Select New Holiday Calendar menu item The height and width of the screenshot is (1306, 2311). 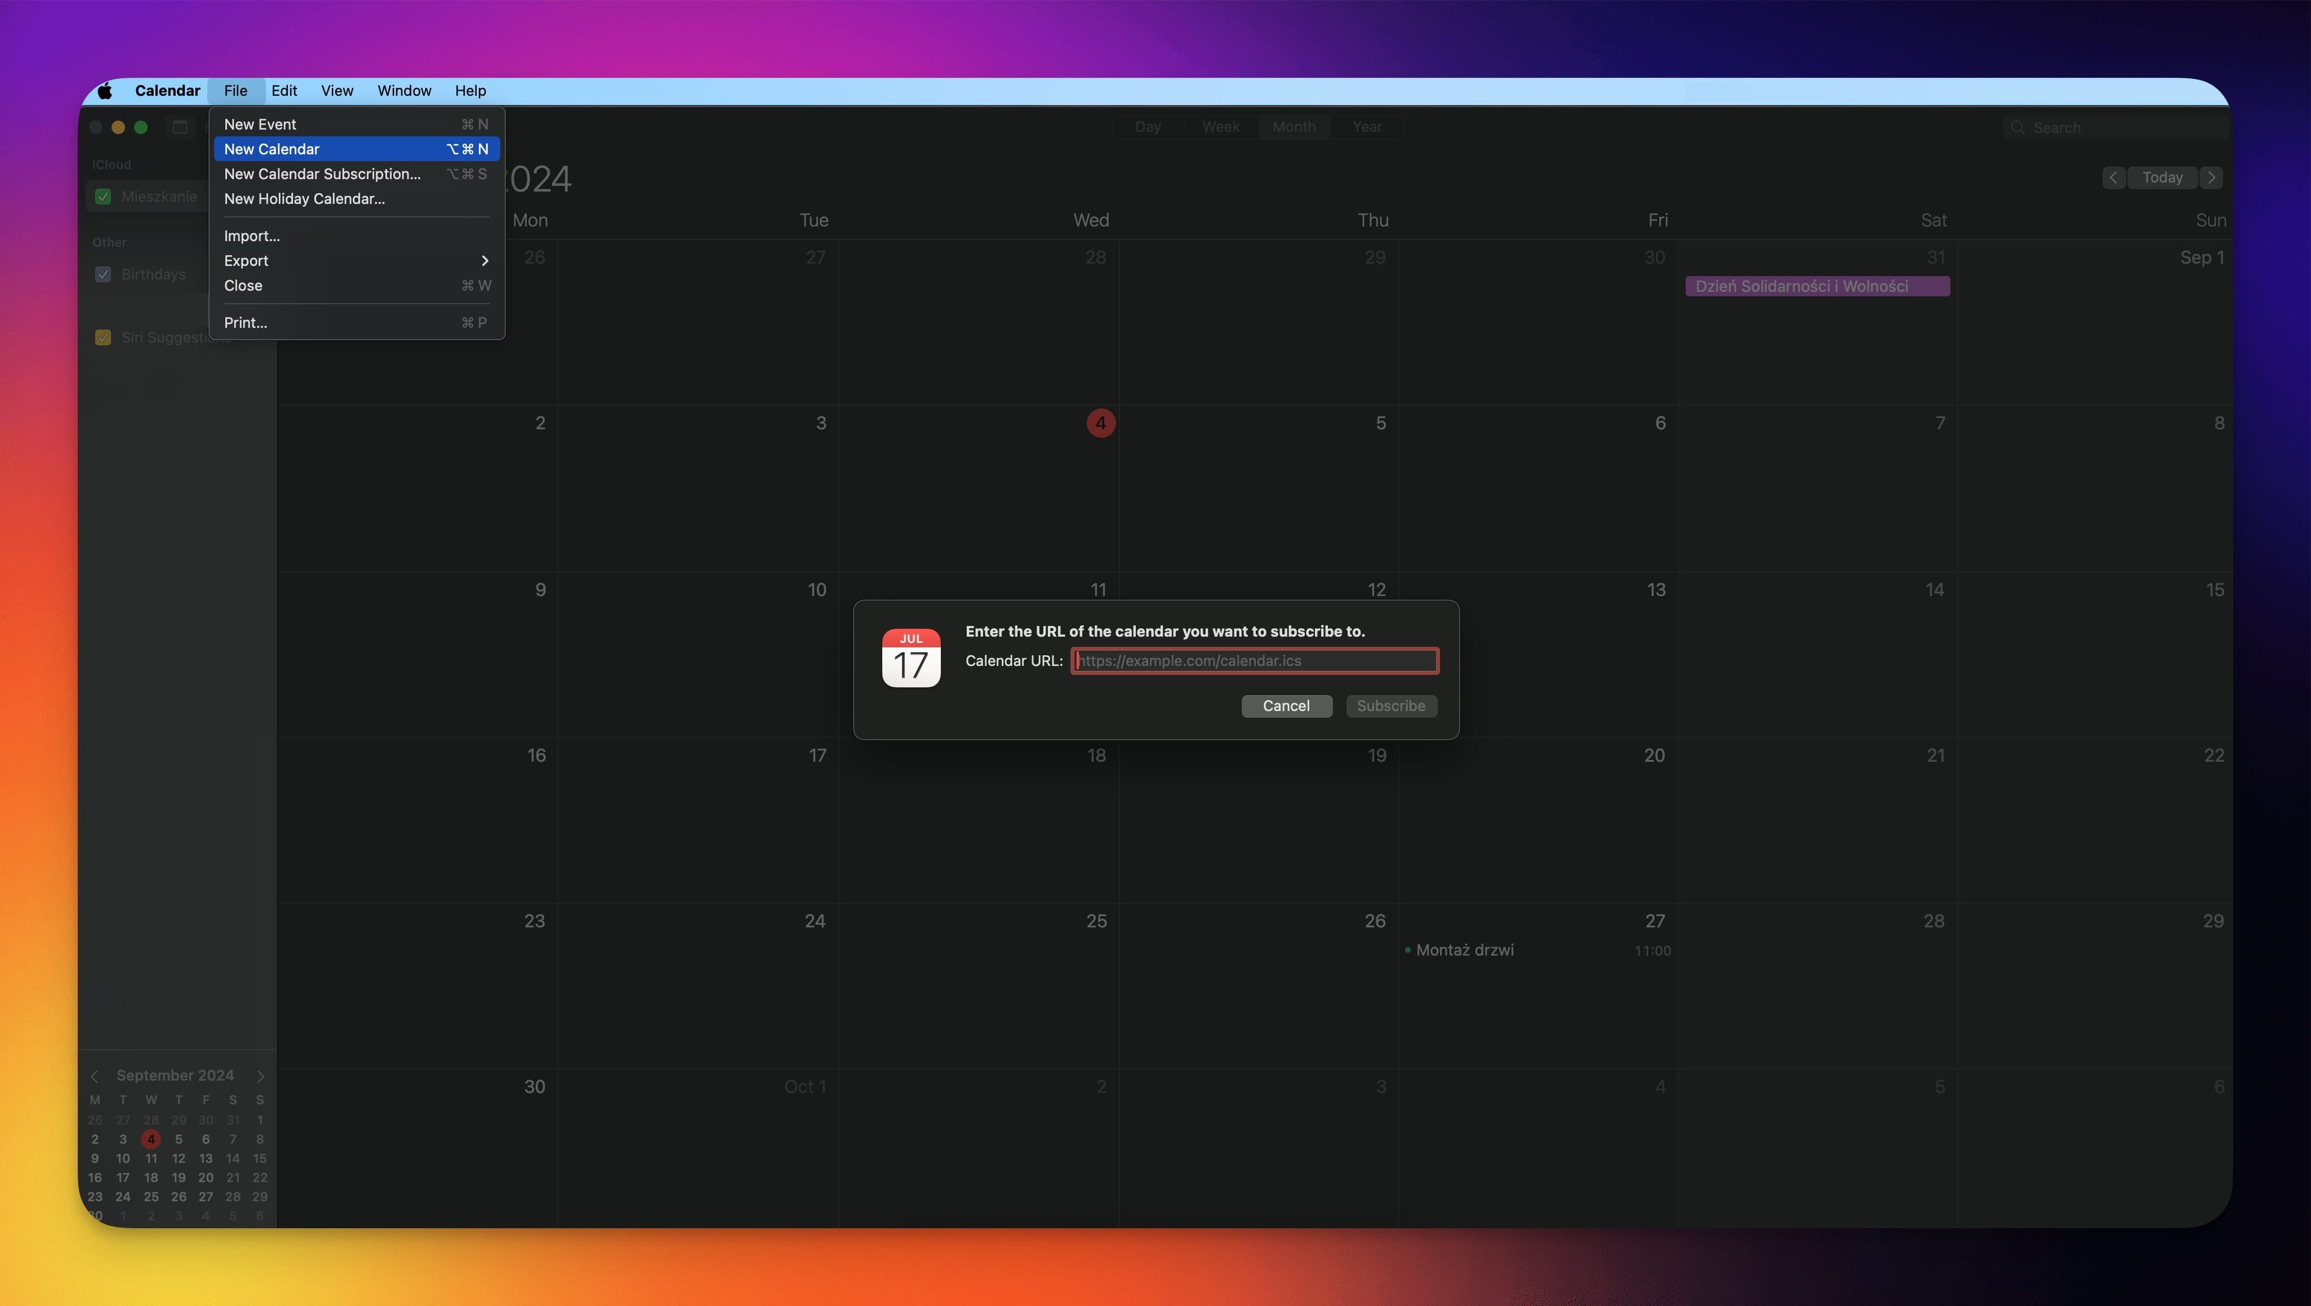(x=304, y=199)
